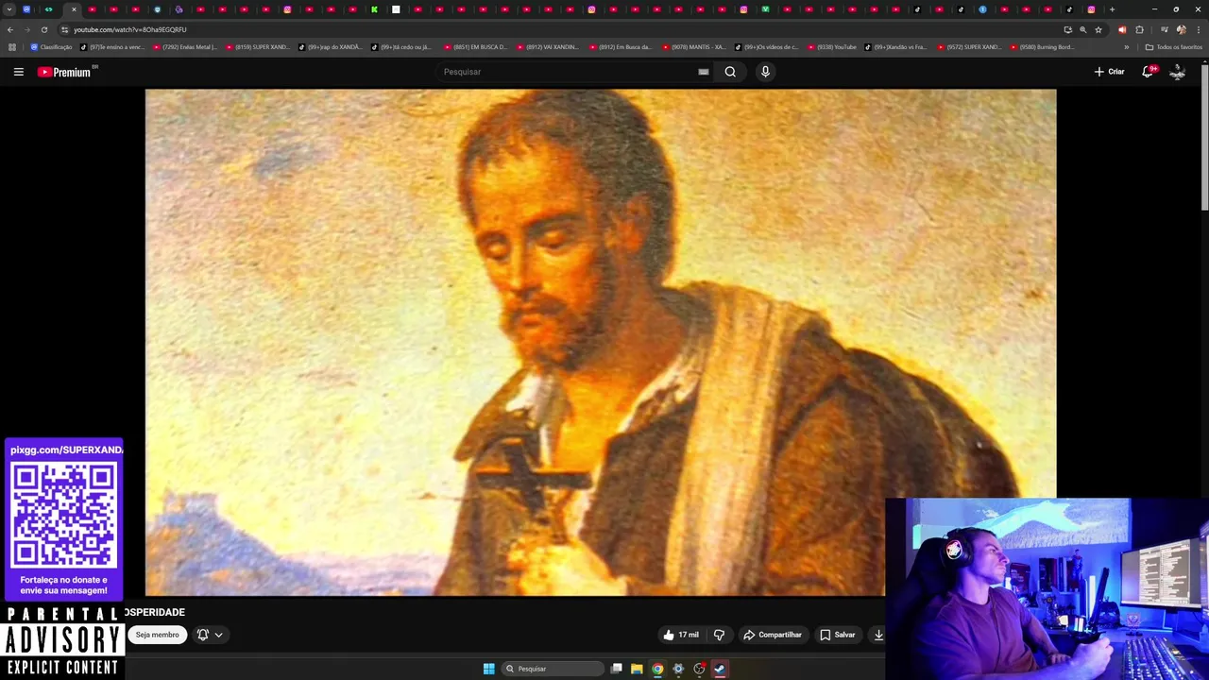
Task: Open the (9338) YouTube bookmark
Action: click(831, 47)
